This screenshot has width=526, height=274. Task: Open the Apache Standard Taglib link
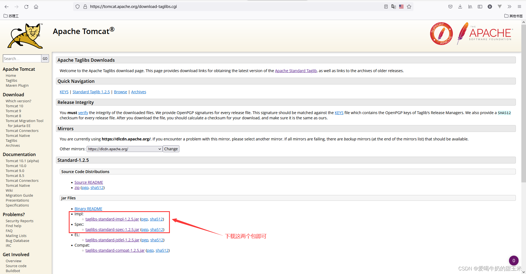click(296, 71)
